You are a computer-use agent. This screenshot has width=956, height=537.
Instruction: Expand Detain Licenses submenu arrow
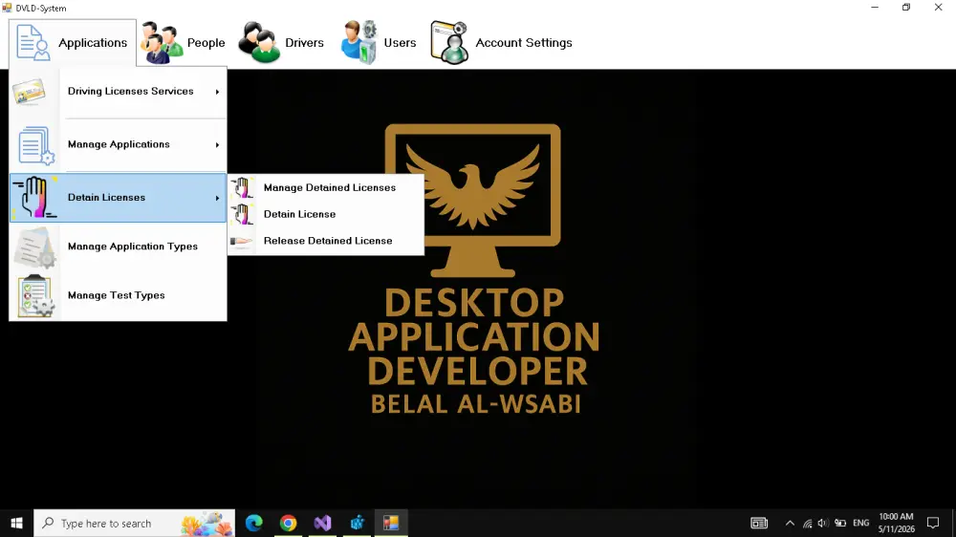(217, 198)
